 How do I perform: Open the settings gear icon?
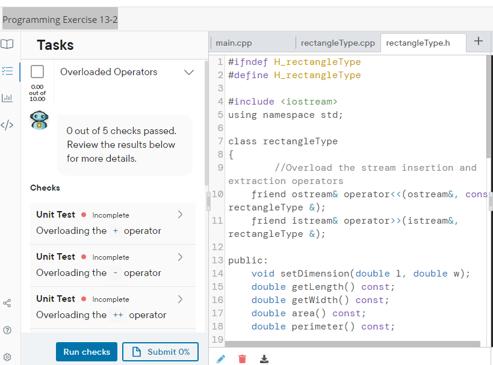[x=8, y=357]
